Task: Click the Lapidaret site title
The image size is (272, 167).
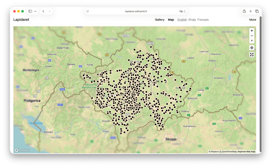Action: (21, 19)
